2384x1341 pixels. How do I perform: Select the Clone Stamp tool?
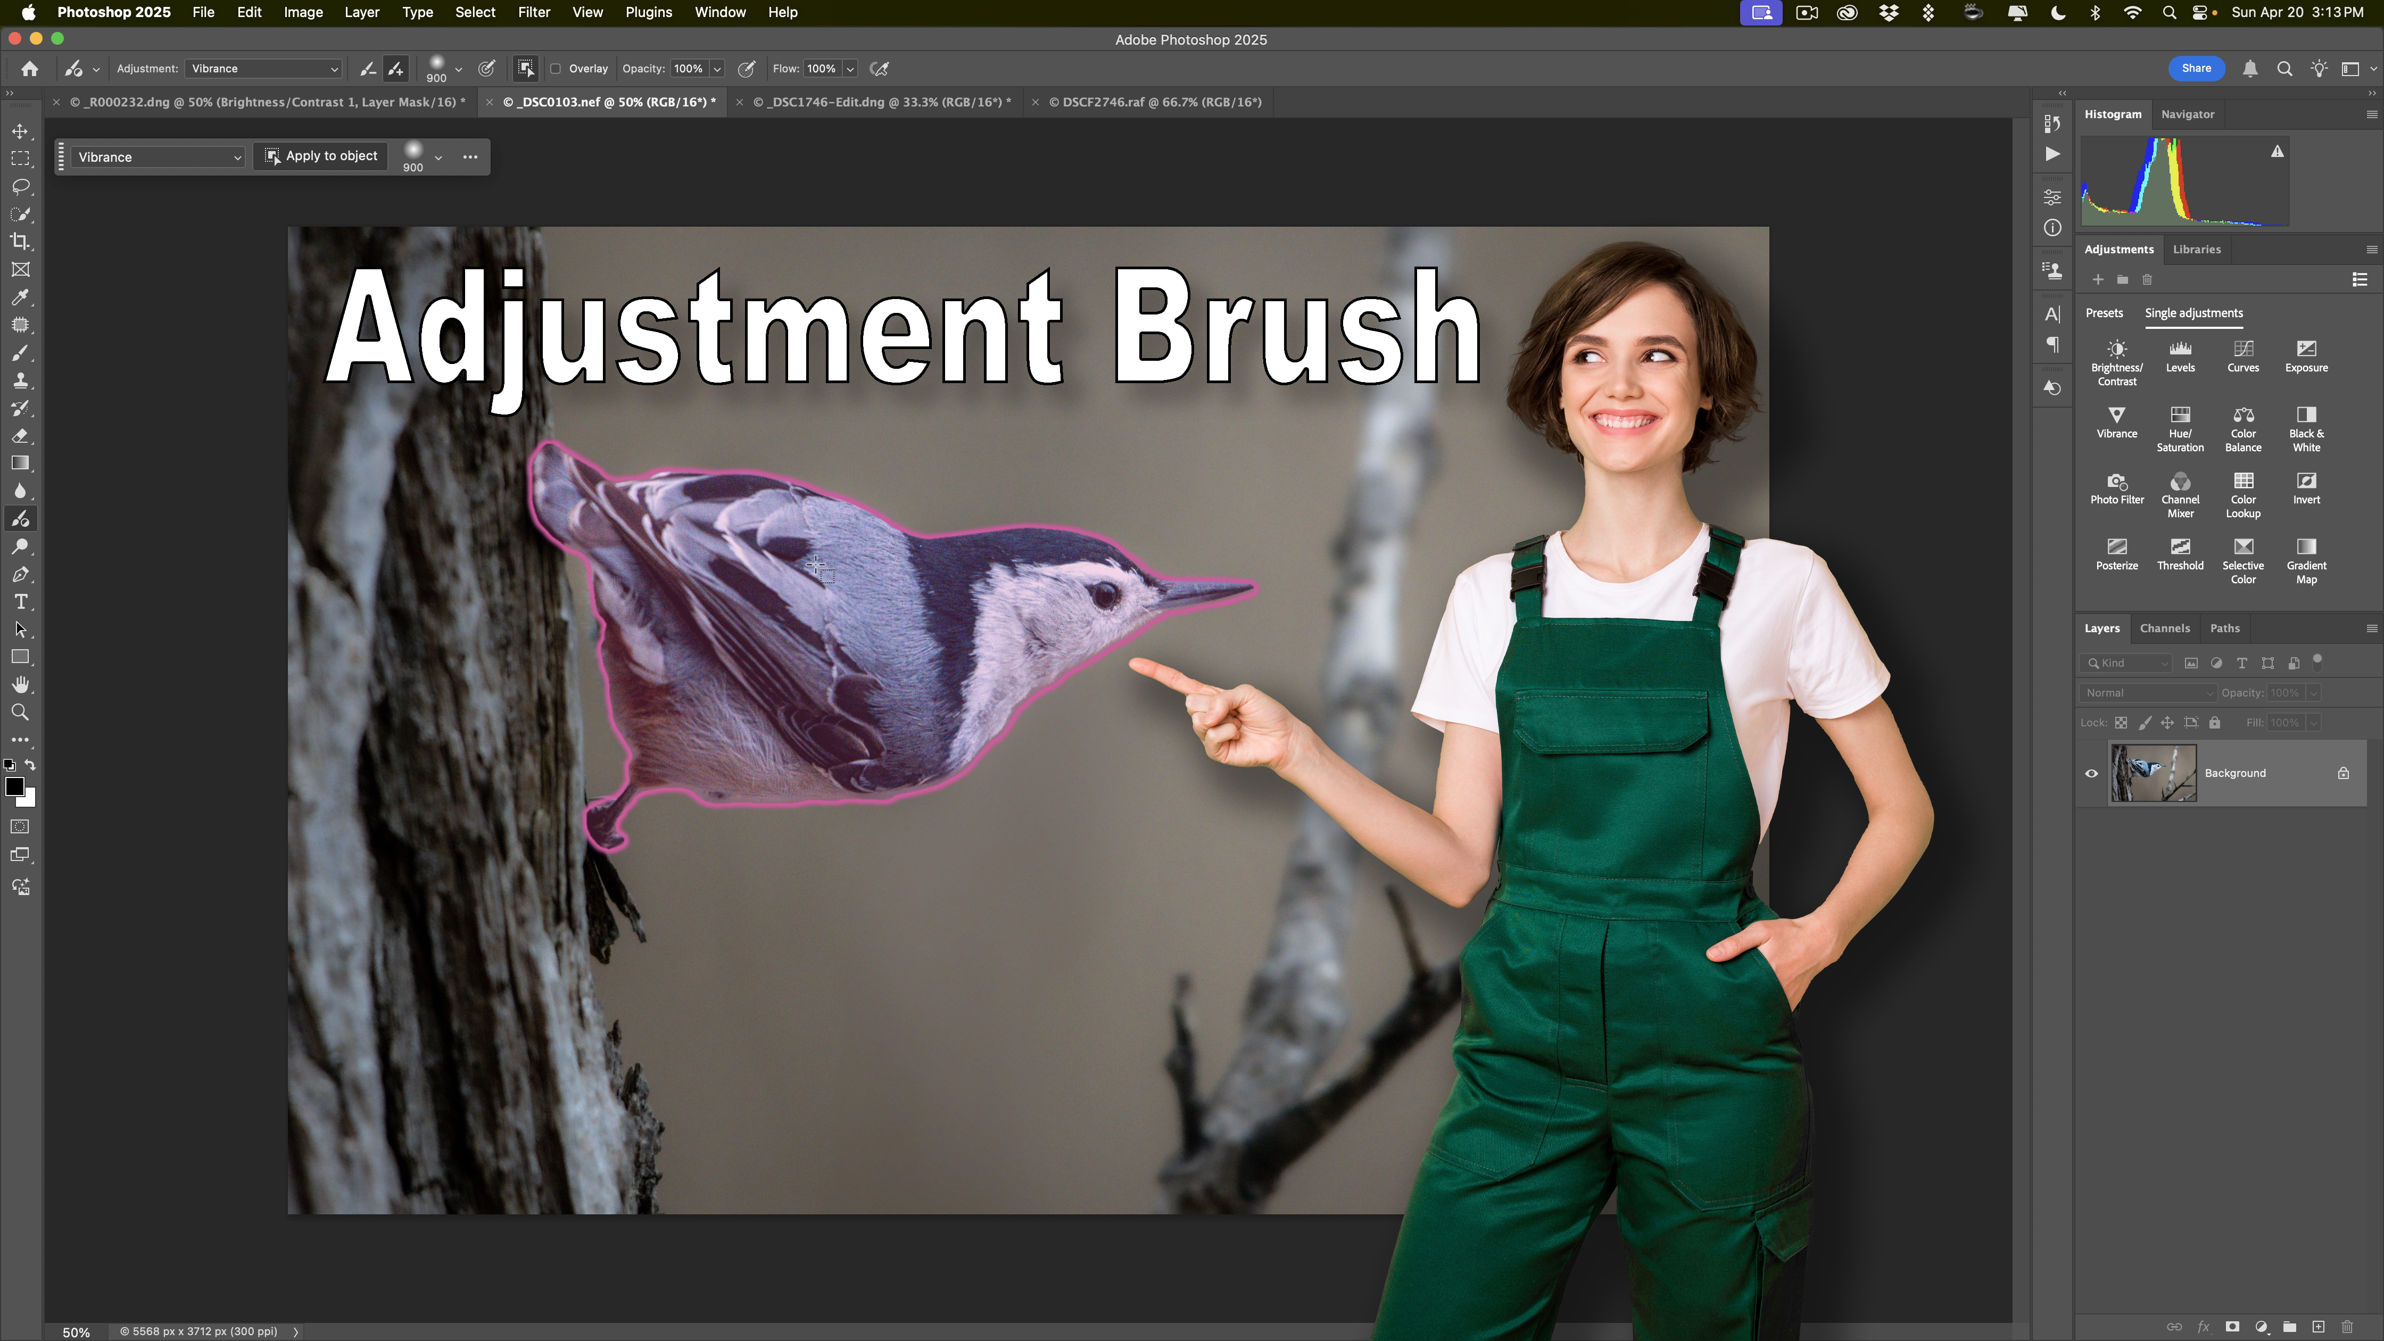[20, 380]
